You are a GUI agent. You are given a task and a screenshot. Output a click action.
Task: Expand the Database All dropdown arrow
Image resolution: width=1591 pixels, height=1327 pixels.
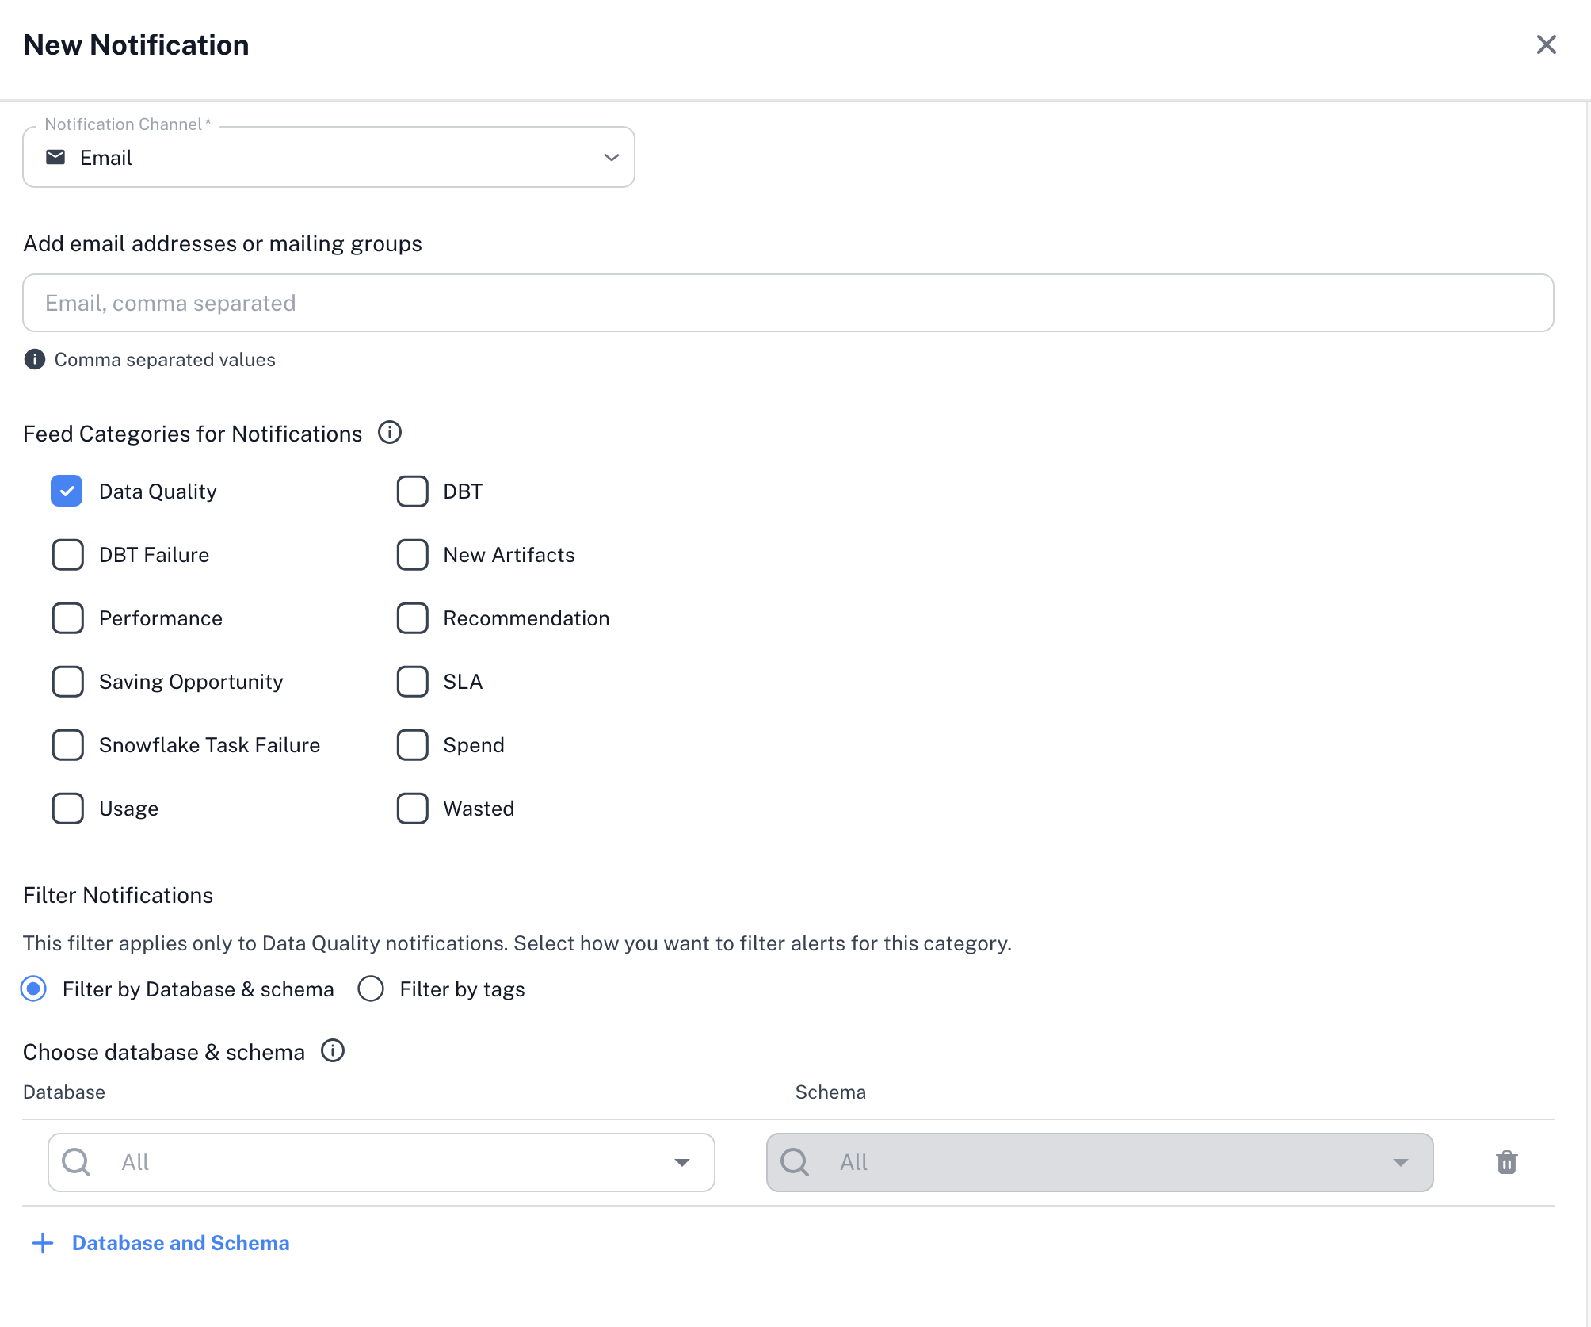[681, 1162]
